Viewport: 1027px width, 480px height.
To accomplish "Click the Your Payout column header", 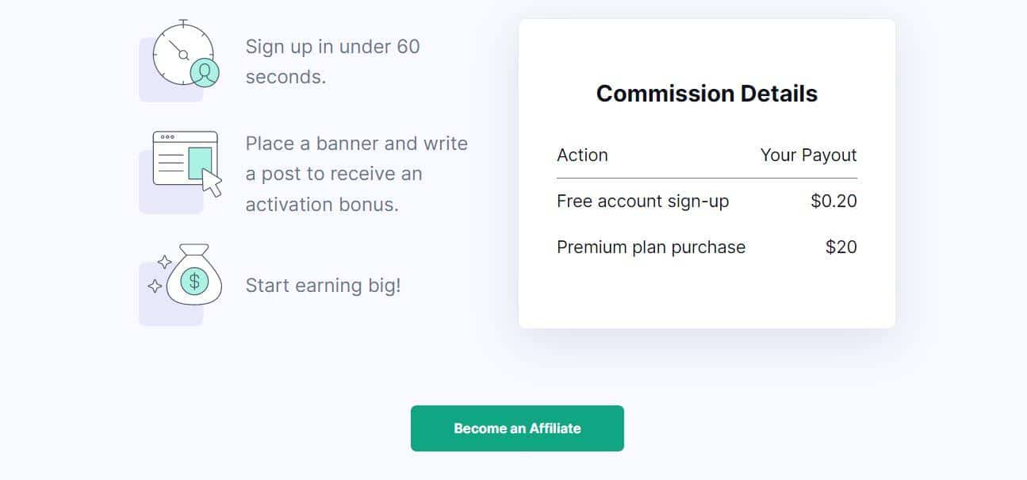I will (x=808, y=155).
